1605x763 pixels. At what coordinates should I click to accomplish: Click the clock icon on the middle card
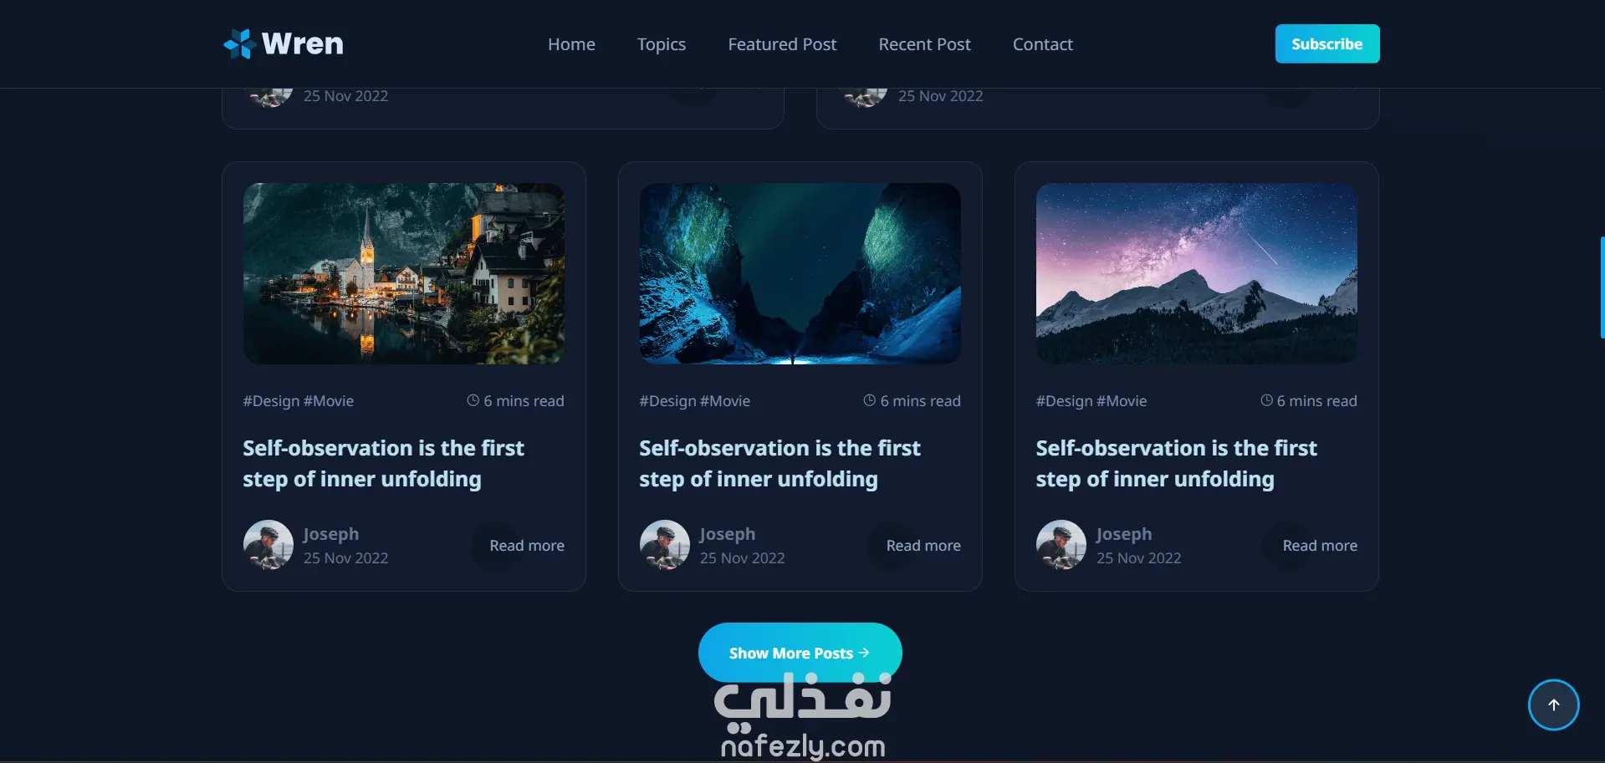(869, 400)
